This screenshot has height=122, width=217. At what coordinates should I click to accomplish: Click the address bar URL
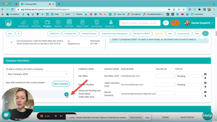pos(45,9)
